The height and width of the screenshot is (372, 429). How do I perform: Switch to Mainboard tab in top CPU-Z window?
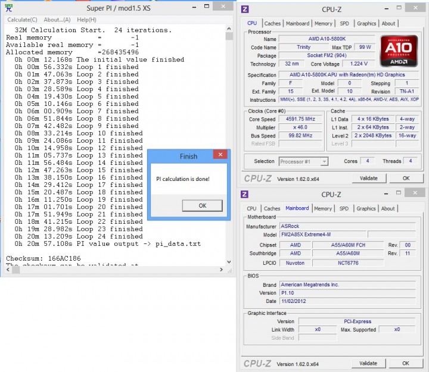pos(298,23)
